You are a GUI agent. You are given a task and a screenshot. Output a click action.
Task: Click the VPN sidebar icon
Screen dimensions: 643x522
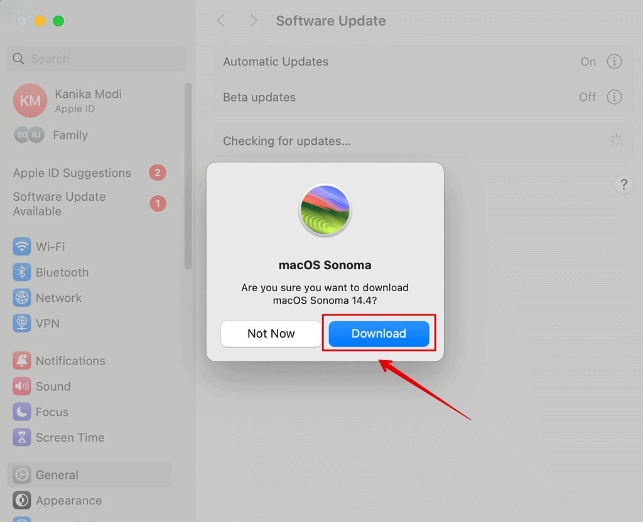pos(22,324)
